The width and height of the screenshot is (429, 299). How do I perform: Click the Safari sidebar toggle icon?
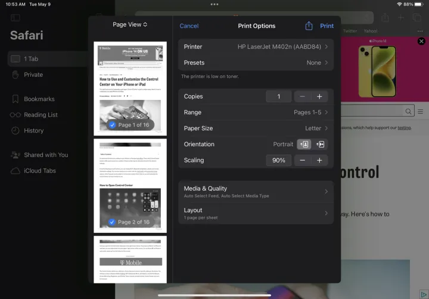[x=15, y=18]
